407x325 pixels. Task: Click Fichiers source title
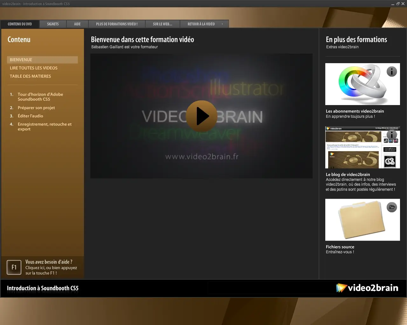[340, 247]
